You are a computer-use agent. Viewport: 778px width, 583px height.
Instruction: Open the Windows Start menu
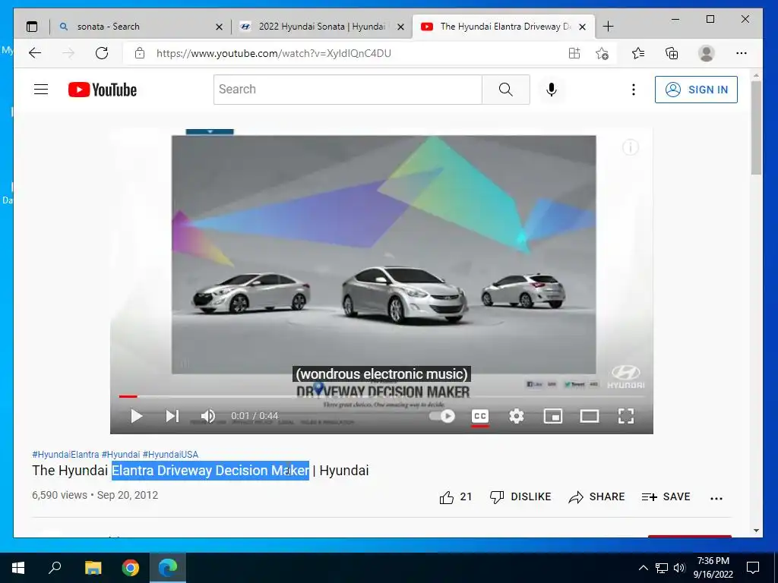tap(18, 568)
